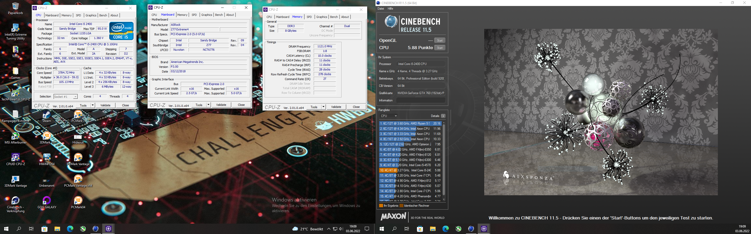Image resolution: width=751 pixels, height=234 pixels.
Task: Click the up arrow of Cinebench ranking scrollbar
Action: pos(444,123)
